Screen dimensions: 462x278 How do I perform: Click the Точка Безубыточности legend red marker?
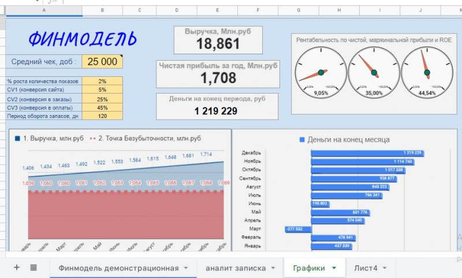(x=92, y=138)
